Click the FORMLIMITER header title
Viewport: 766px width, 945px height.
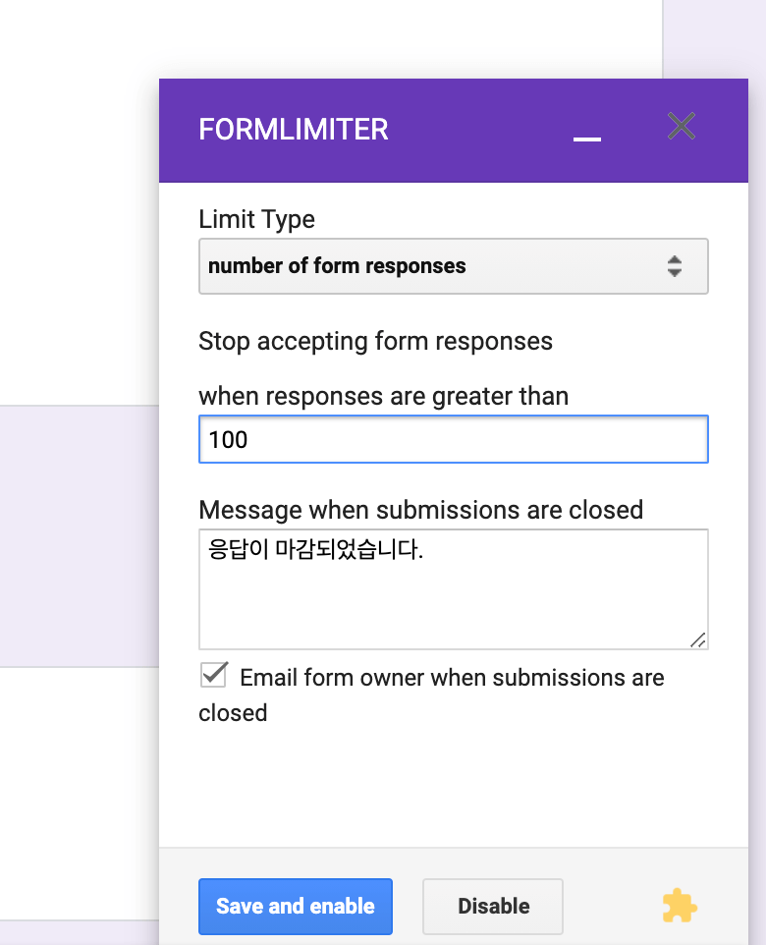[294, 130]
